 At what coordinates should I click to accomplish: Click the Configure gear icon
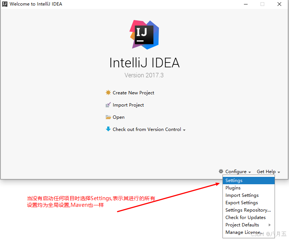[x=221, y=171]
